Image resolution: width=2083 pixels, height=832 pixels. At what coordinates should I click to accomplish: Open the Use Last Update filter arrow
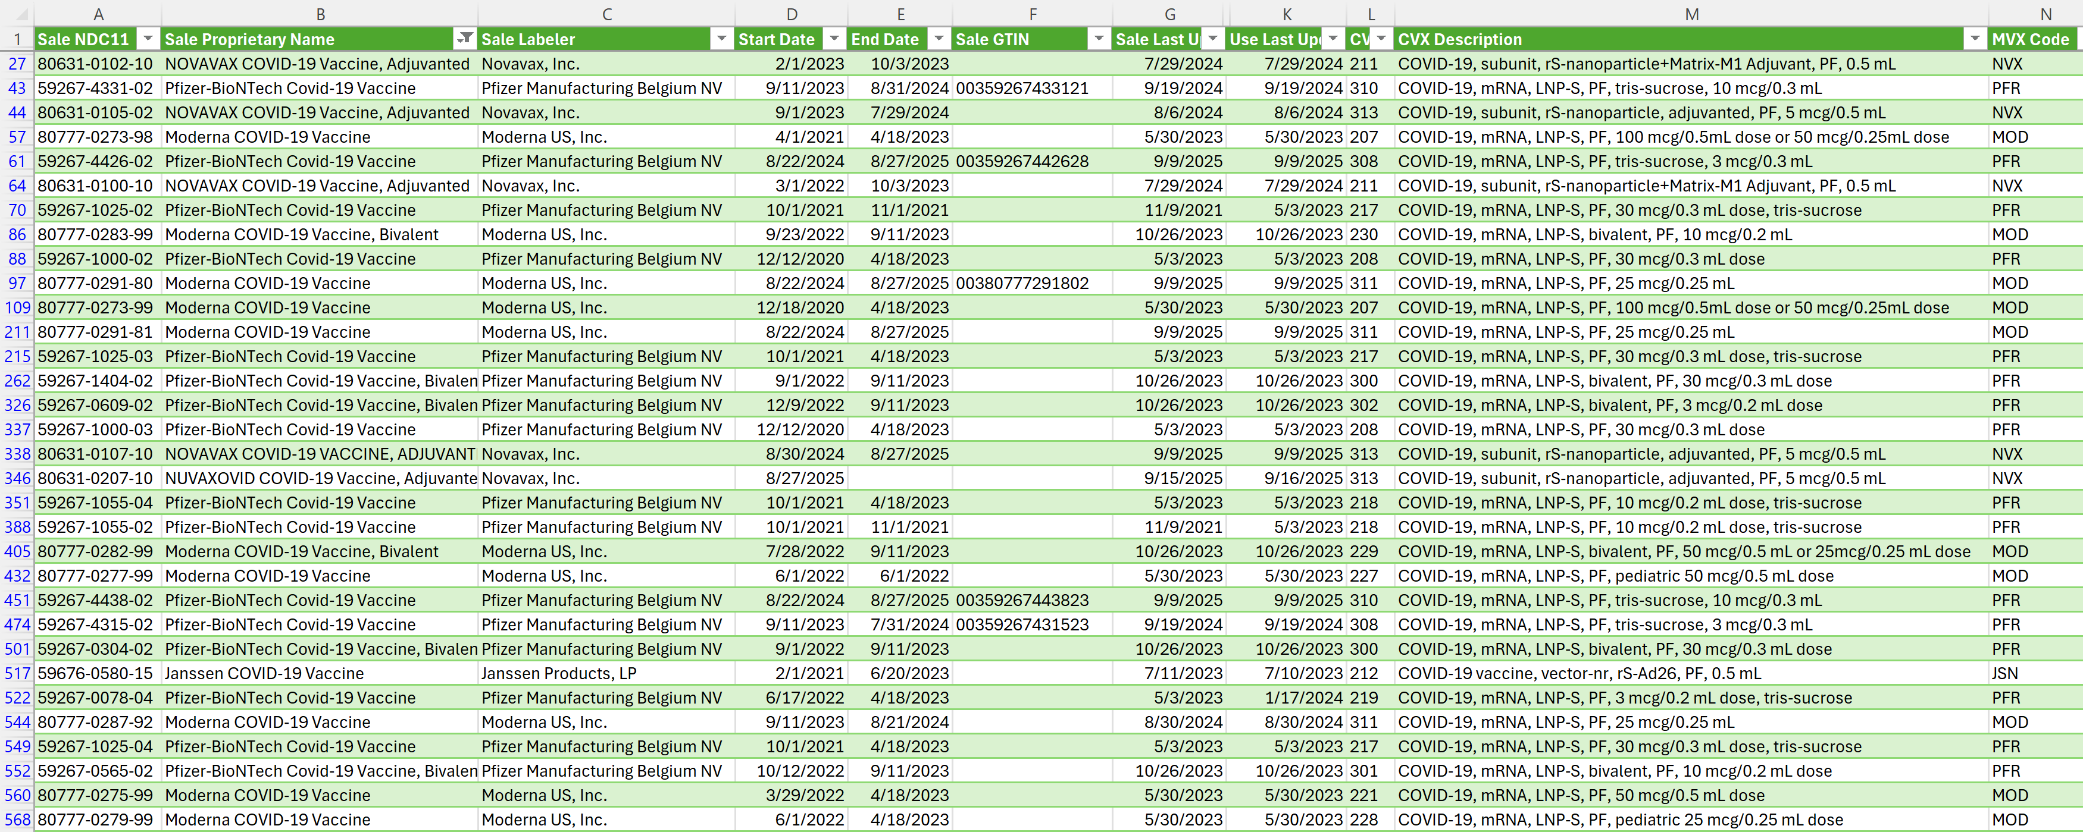coord(1333,39)
